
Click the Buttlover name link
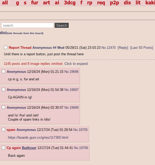(x=29, y=148)
